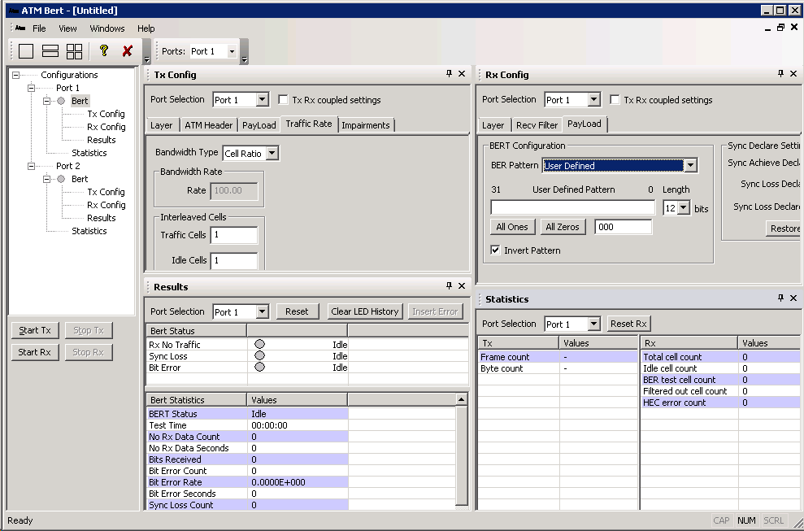Open the Help menu
This screenshot has height=531, width=804.
click(x=146, y=28)
